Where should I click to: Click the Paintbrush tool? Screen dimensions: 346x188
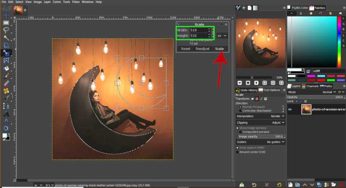coord(6,76)
